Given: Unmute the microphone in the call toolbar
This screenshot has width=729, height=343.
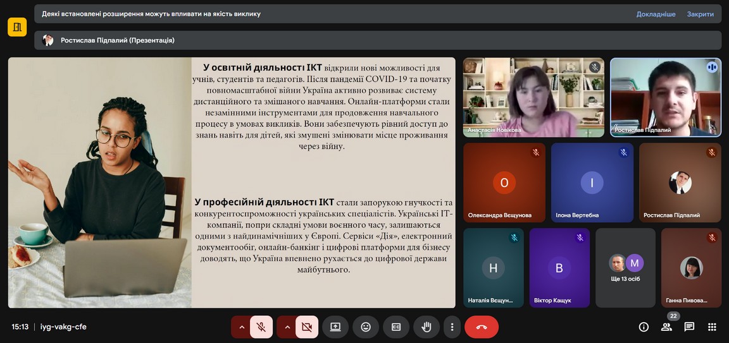Looking at the screenshot, I should coord(261,327).
